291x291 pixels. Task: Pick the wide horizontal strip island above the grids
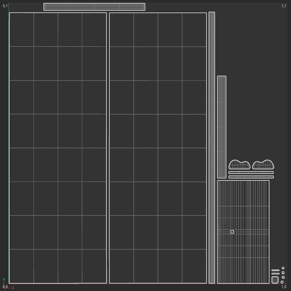(94, 7)
